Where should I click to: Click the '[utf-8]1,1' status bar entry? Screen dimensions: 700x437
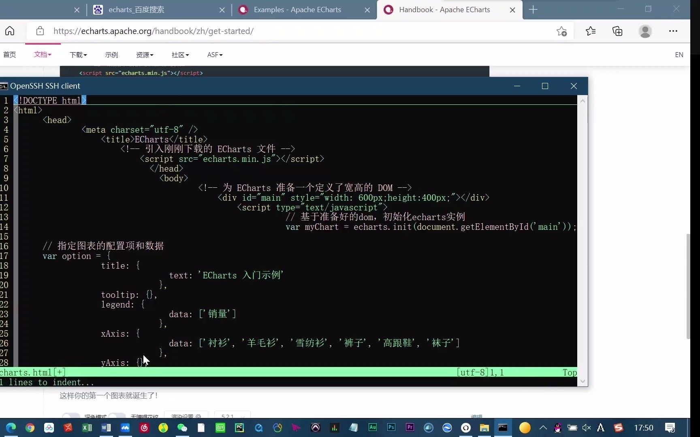[480, 373]
